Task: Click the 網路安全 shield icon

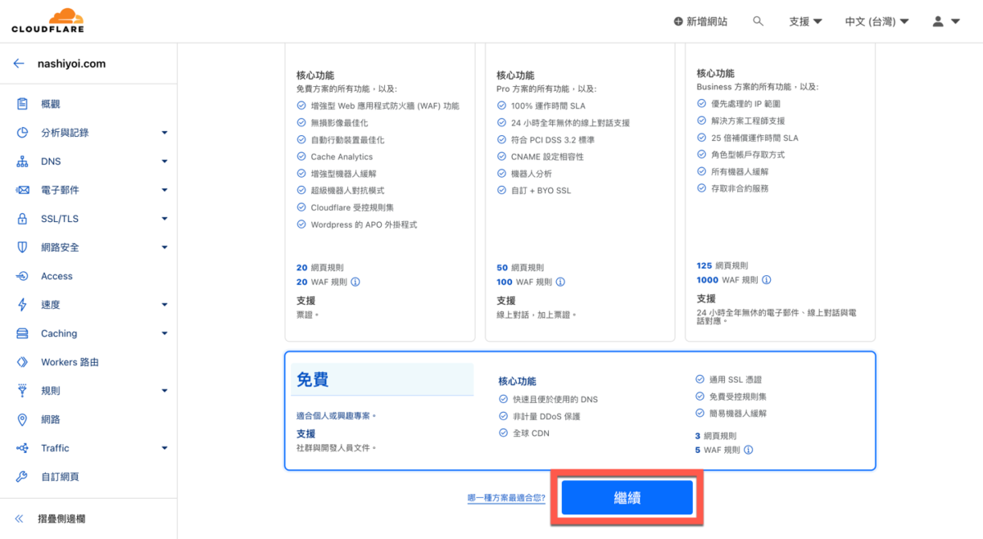Action: coord(23,247)
